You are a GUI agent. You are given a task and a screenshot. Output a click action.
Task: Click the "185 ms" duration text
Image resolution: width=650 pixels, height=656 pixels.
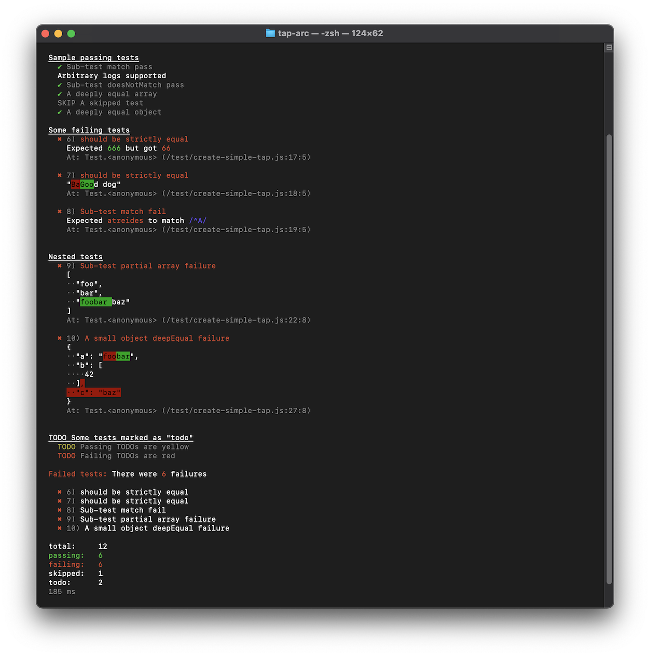[x=62, y=592]
